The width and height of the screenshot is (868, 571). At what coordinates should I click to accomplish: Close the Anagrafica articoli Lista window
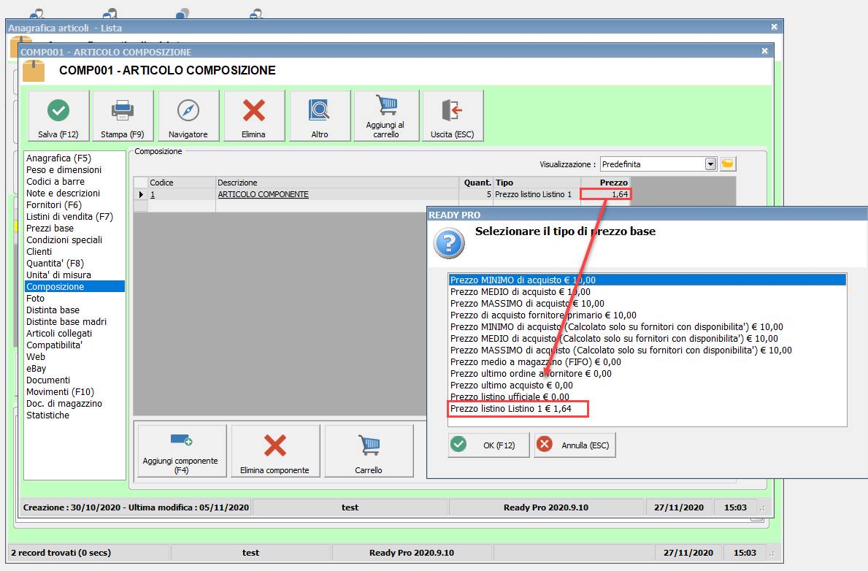pos(774,26)
